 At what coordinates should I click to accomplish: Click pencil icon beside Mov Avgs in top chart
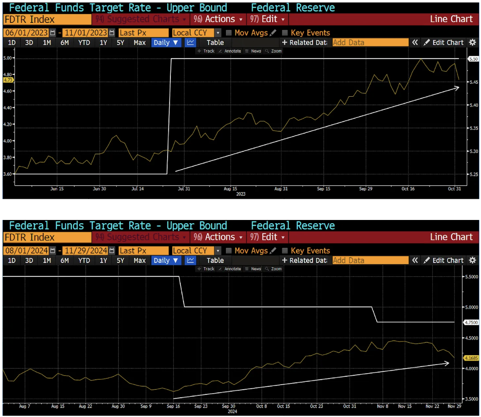coord(273,33)
